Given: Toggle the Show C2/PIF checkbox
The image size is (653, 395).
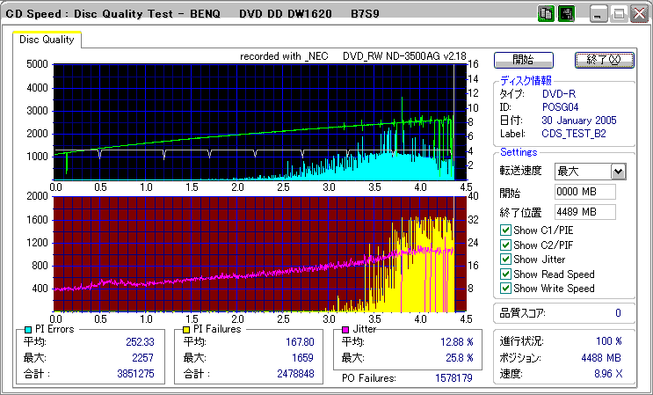Looking at the screenshot, I should point(504,245).
